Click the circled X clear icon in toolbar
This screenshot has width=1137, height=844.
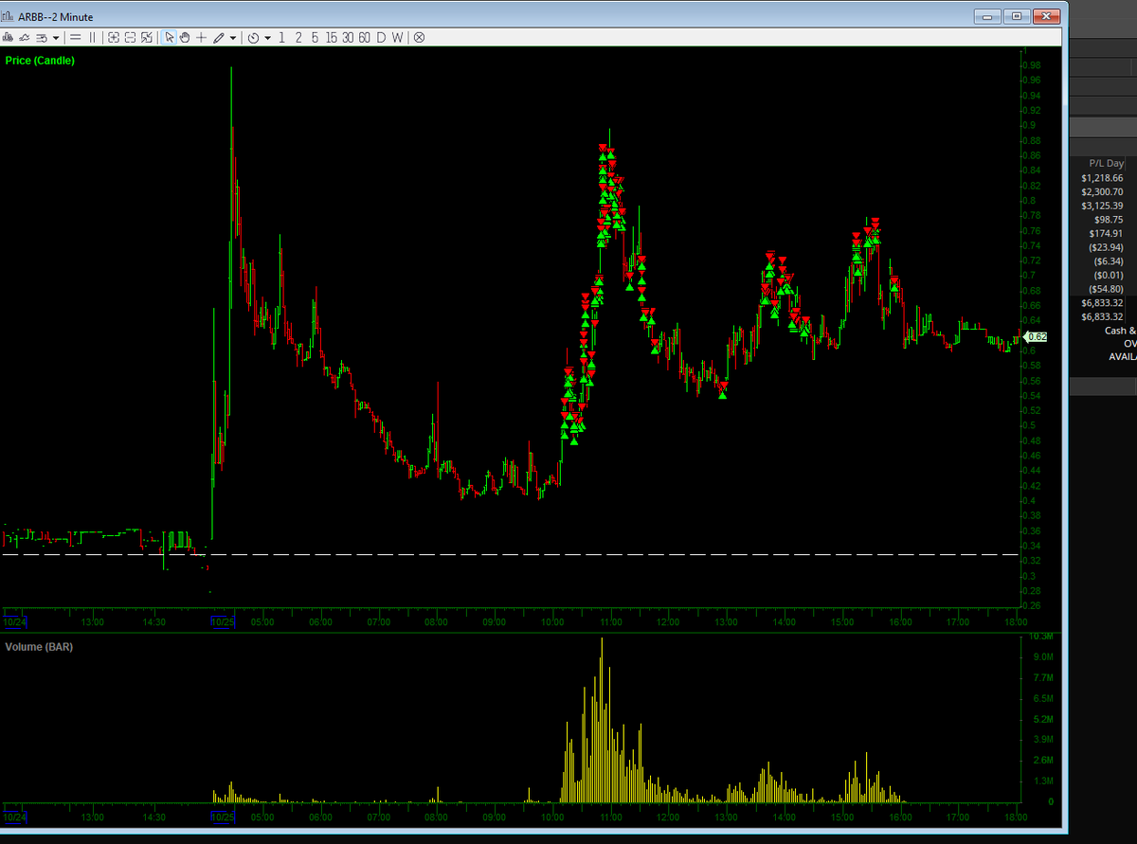coord(419,37)
